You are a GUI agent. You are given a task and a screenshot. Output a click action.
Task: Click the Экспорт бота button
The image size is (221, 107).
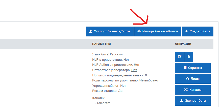tap(193, 100)
